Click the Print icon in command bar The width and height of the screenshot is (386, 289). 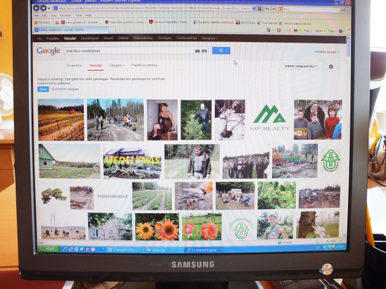click(296, 31)
